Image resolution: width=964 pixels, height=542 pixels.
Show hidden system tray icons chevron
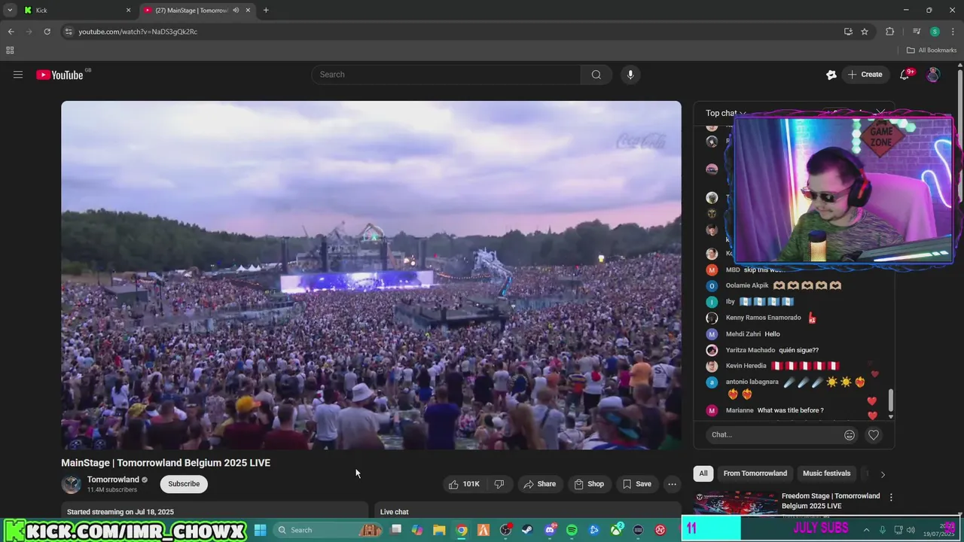click(866, 530)
